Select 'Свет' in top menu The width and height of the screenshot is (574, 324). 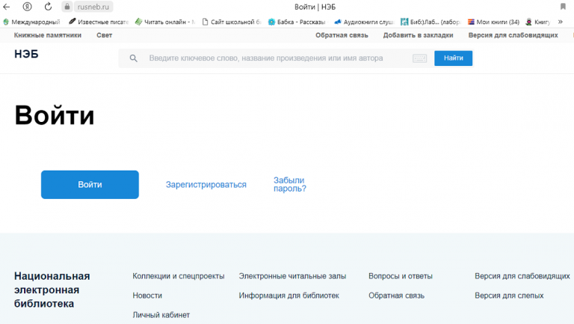(x=104, y=35)
